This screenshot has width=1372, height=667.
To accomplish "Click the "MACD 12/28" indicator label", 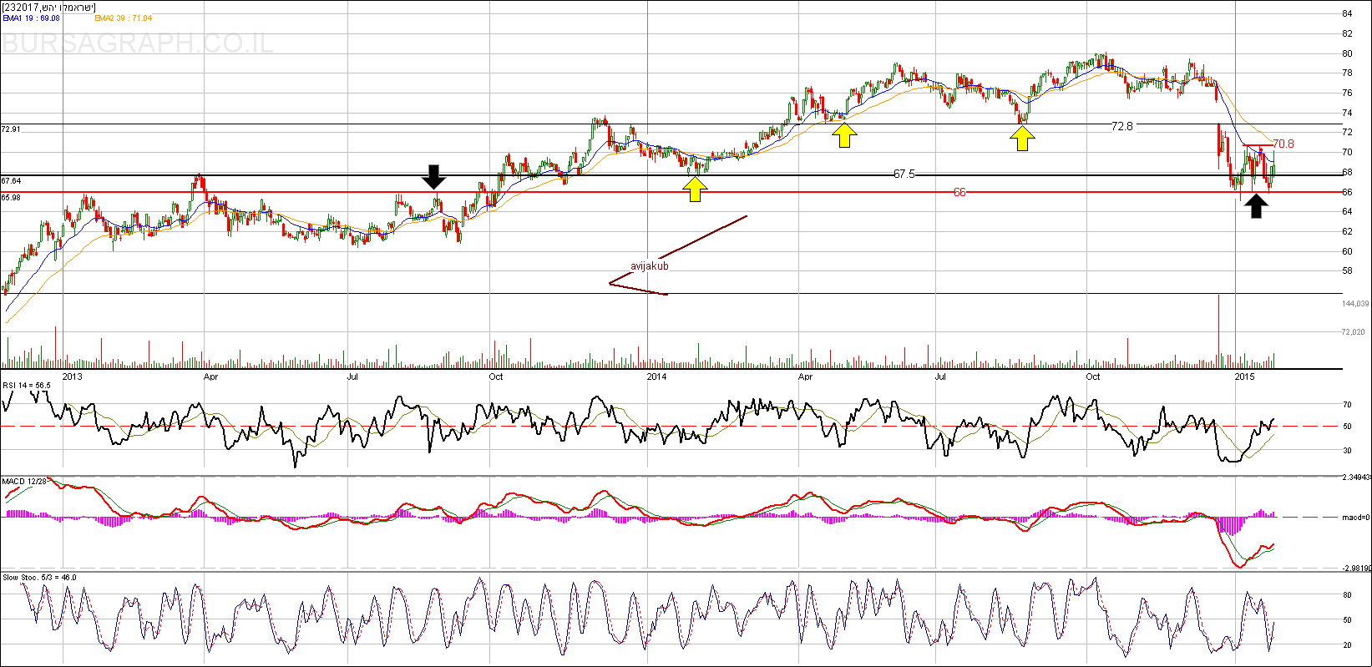I will click(23, 482).
